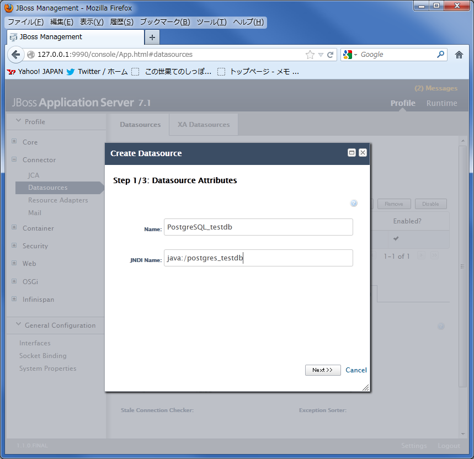This screenshot has width=474, height=459.
Task: Open the この世界てのしっぽ bookmark
Action: point(172,72)
